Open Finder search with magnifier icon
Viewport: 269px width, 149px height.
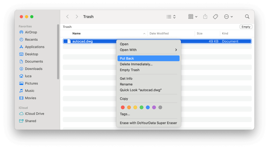247,16
